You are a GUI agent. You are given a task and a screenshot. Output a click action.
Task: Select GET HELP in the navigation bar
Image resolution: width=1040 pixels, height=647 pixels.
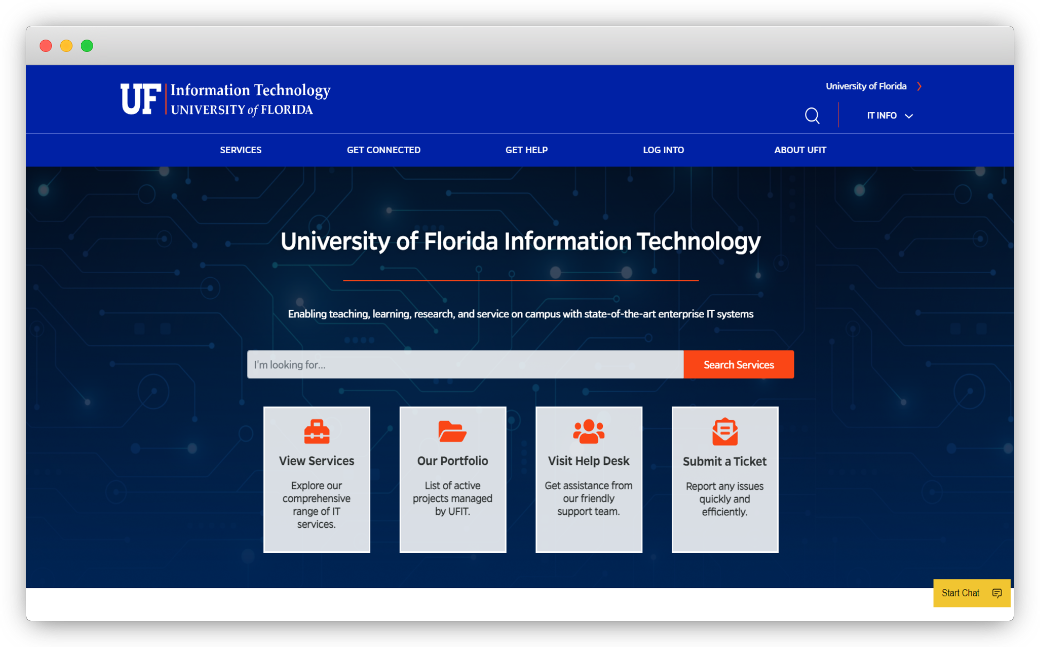[x=526, y=150]
